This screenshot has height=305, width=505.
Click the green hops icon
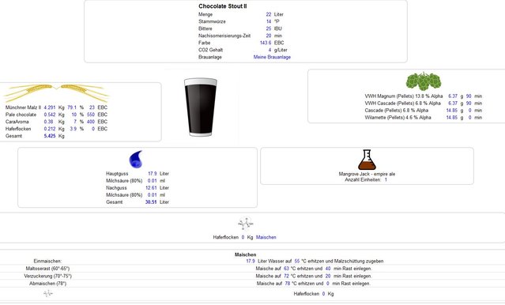(423, 81)
